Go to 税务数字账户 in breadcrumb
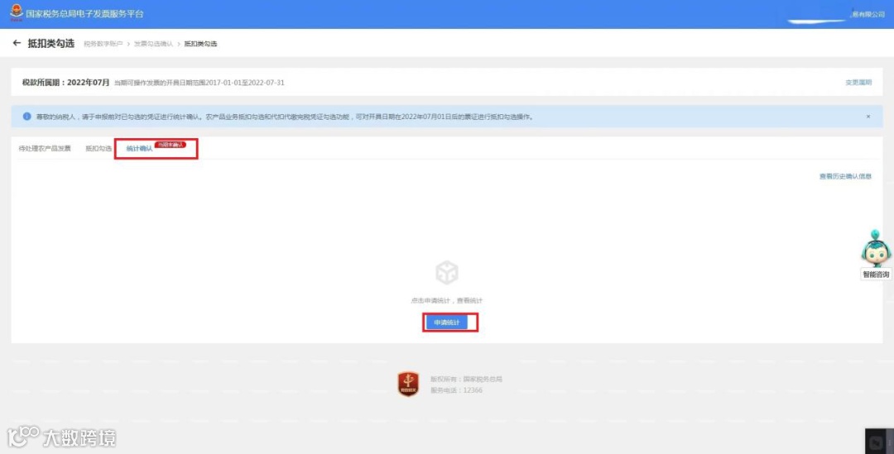Viewport: 894px width, 454px height. click(x=103, y=44)
